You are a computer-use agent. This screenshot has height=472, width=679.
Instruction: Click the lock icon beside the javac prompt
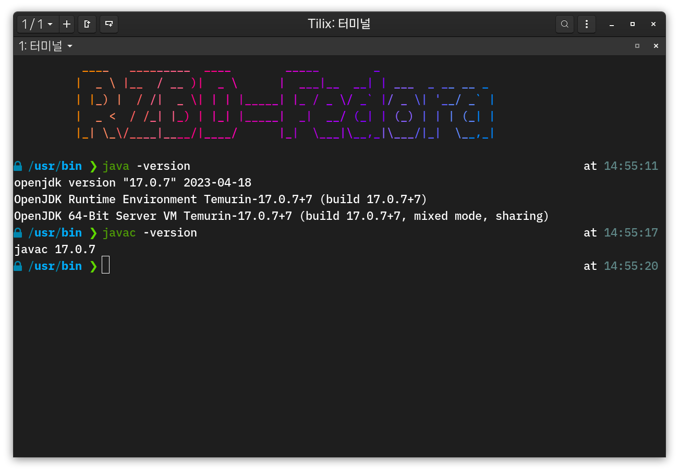[17, 232]
